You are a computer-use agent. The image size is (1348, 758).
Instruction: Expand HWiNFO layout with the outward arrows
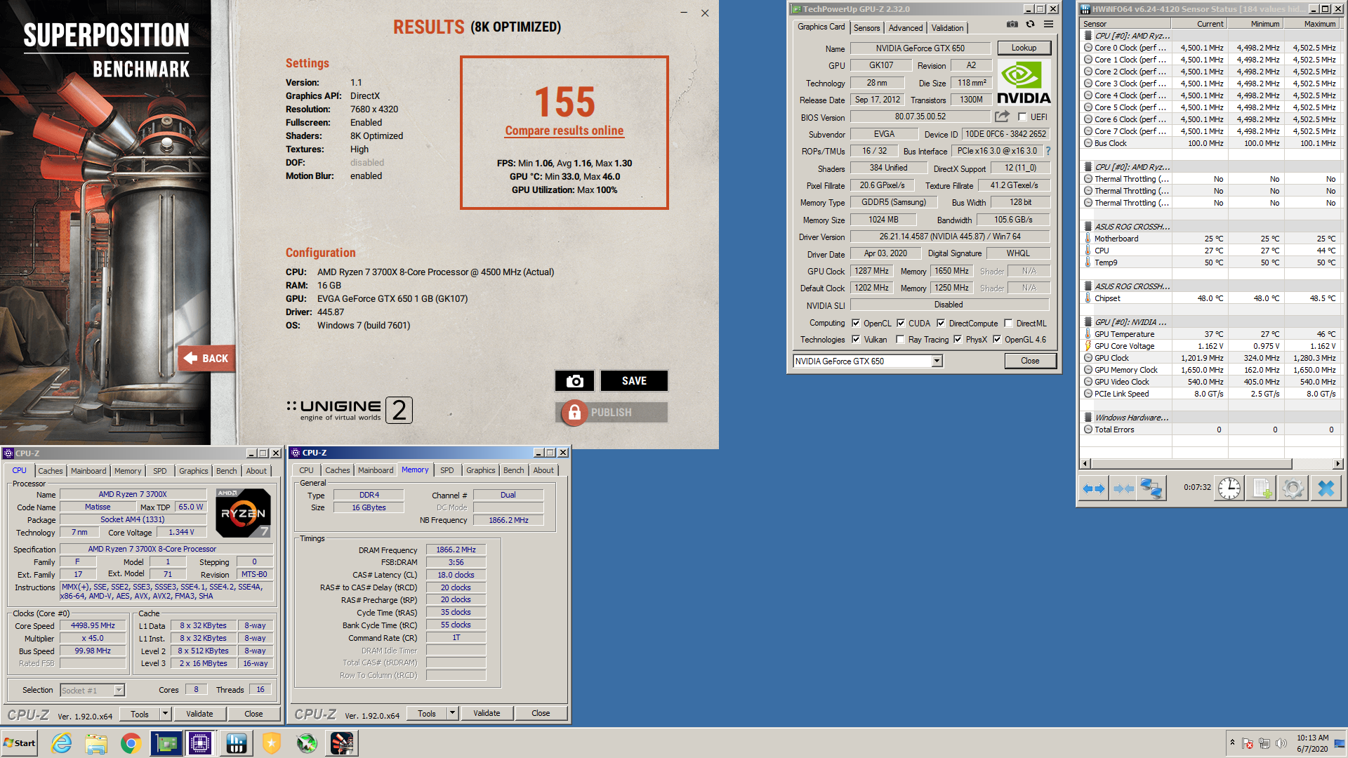[1094, 488]
